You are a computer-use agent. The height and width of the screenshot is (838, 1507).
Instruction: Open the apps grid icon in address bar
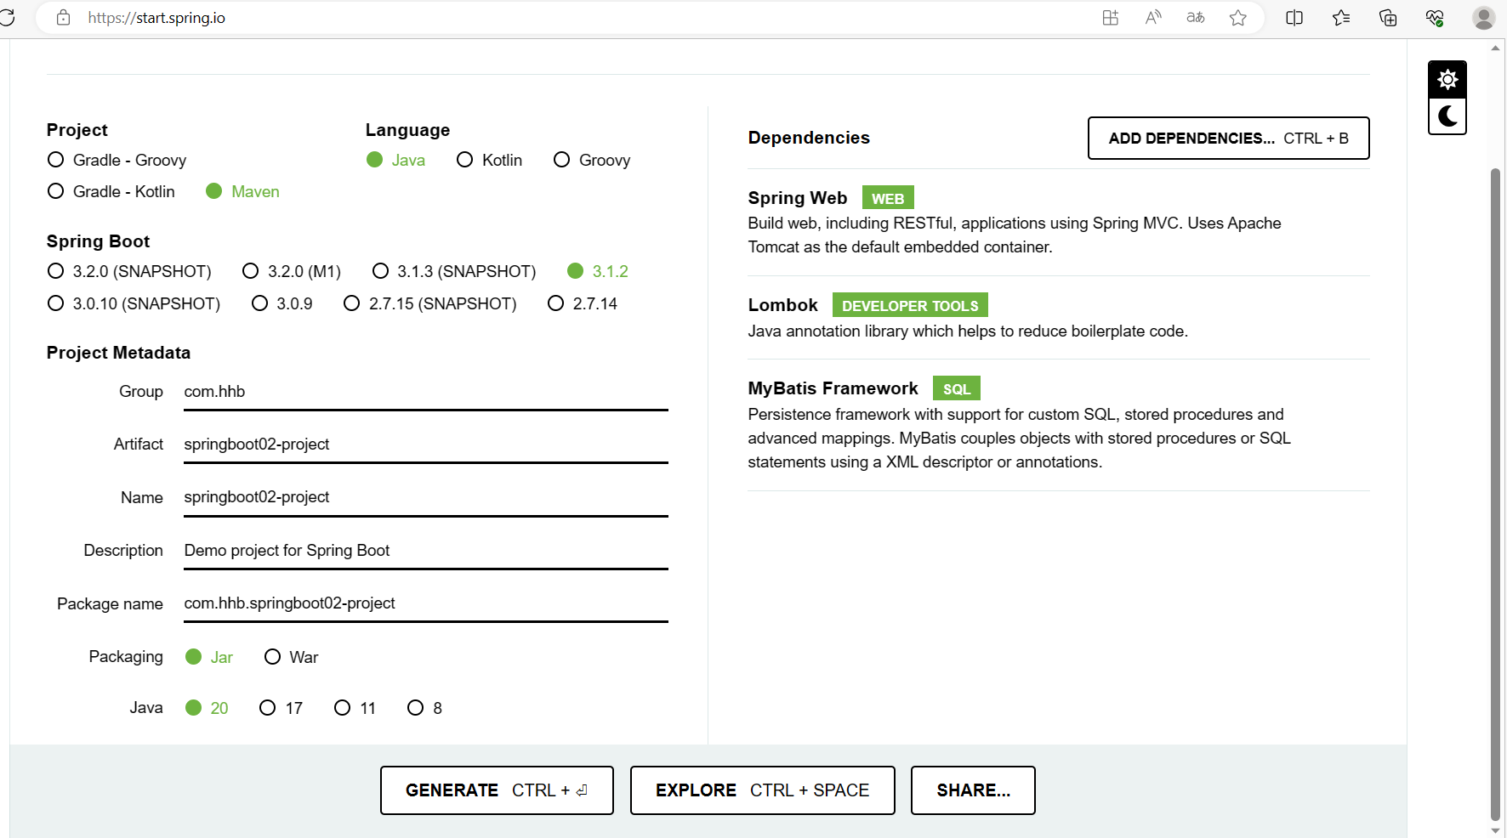point(1110,18)
